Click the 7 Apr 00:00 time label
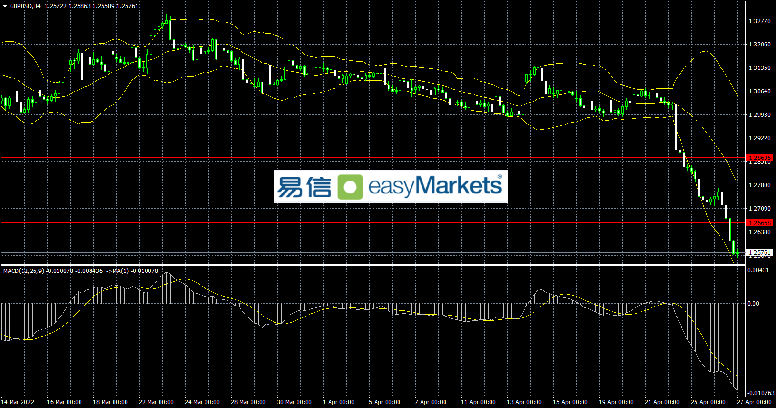The image size is (776, 408). coord(431,402)
